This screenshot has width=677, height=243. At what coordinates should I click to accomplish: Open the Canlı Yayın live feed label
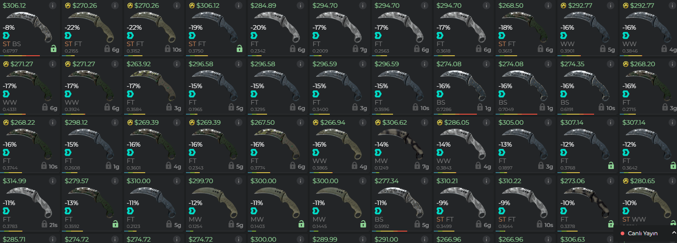643,233
